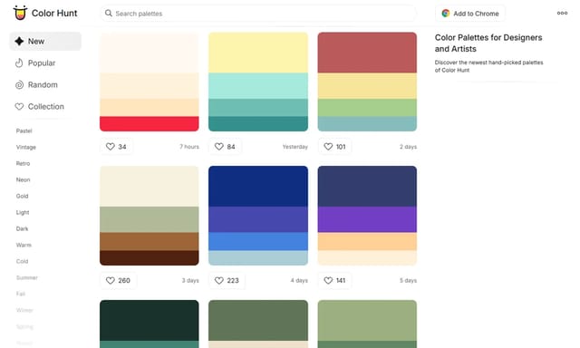Click the '2 days' timestamp text
This screenshot has width=580, height=348.
[408, 147]
